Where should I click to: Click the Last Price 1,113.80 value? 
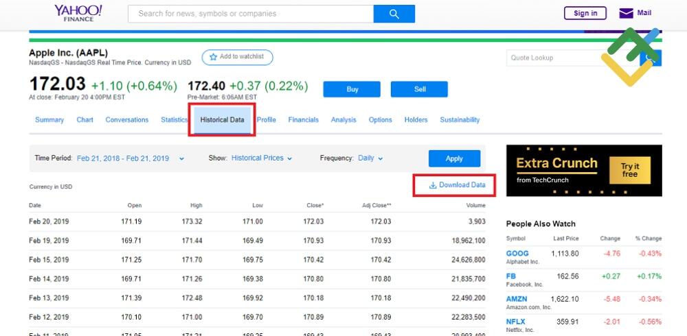coord(565,253)
